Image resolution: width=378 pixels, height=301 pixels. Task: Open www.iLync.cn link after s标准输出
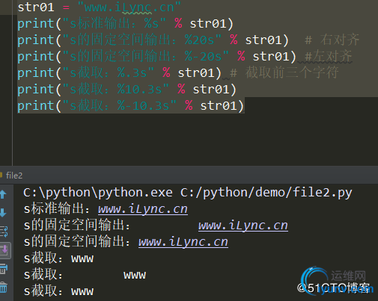(x=143, y=209)
